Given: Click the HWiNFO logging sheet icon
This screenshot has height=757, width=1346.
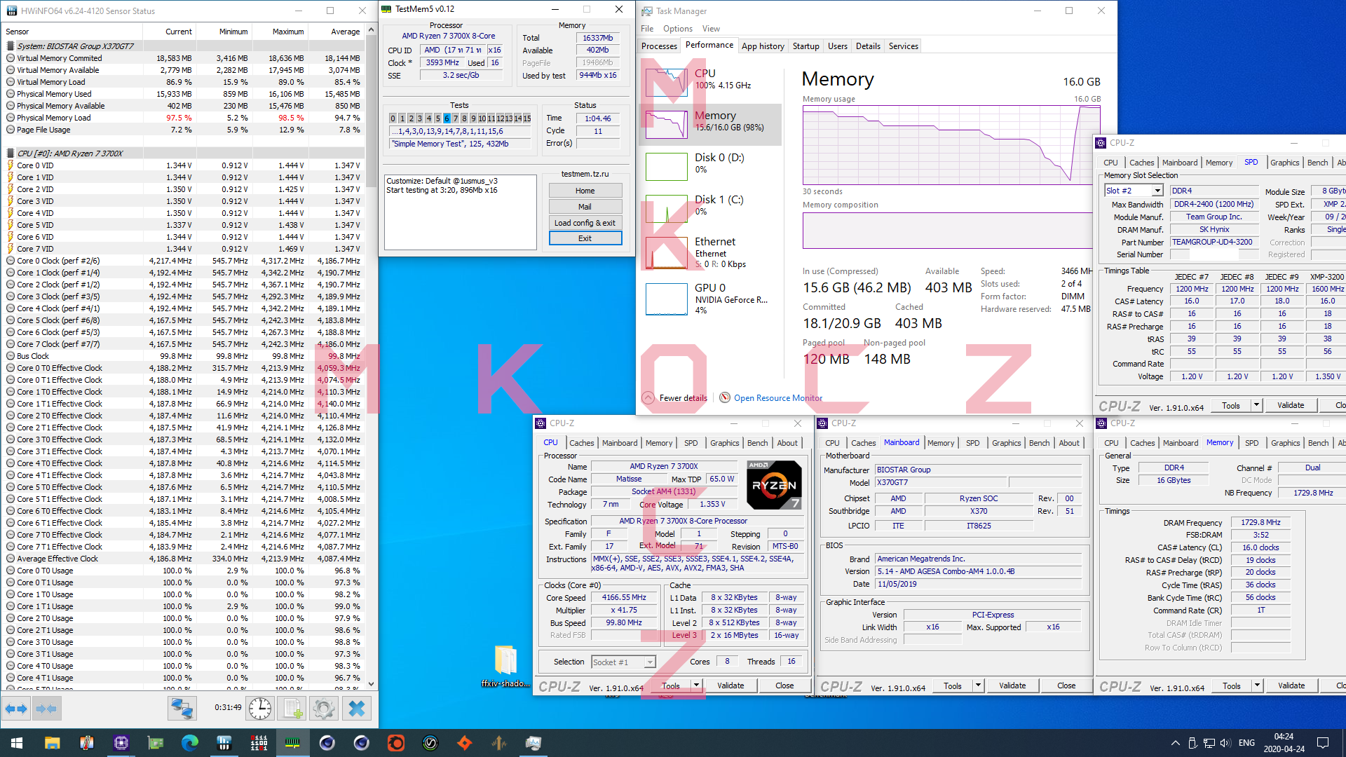Looking at the screenshot, I should pyautogui.click(x=290, y=709).
